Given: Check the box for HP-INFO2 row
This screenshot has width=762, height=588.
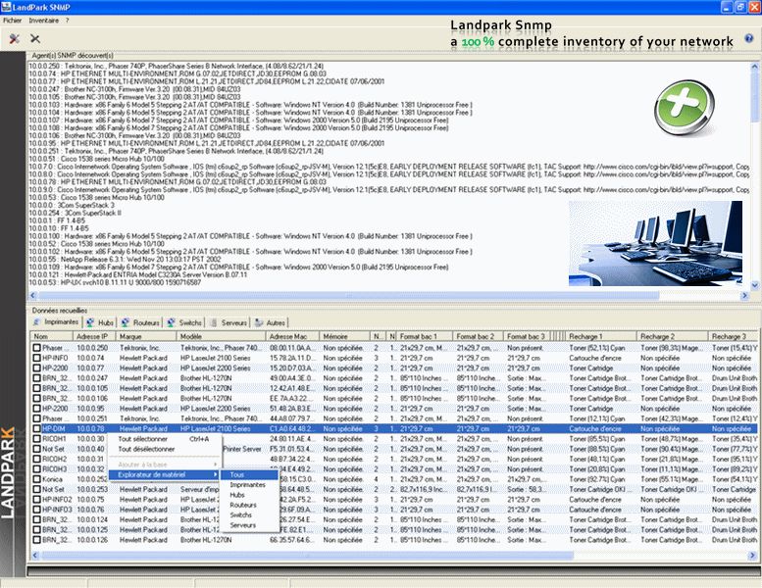Looking at the screenshot, I should point(36,500).
